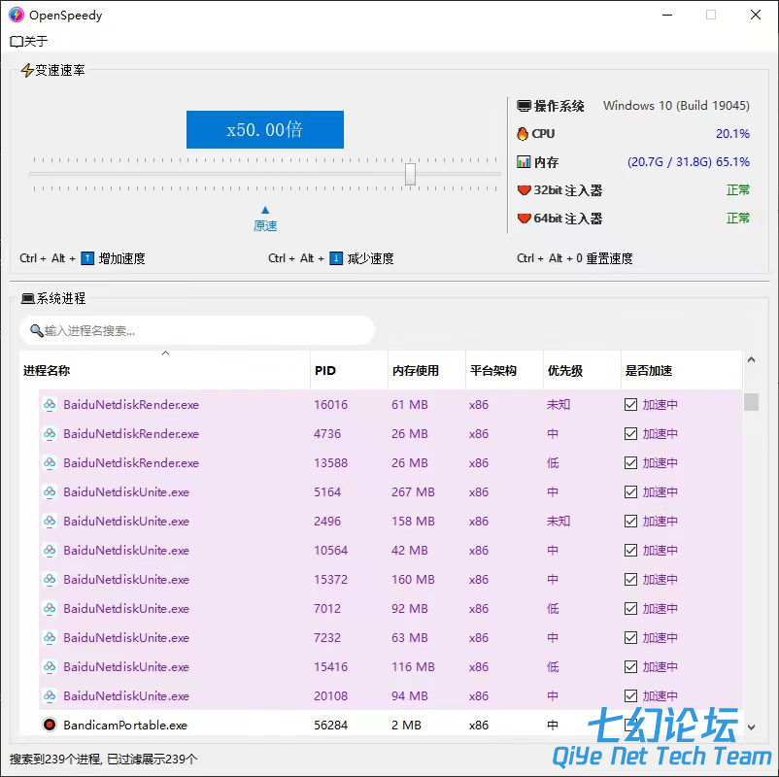Sort processes by 内存使用 column header
779x777 pixels.
point(426,370)
